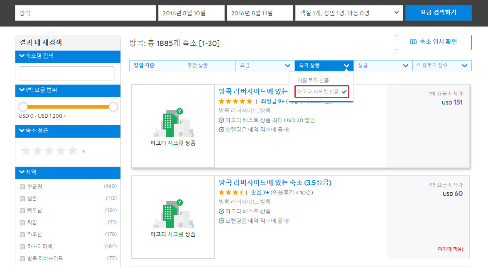This screenshot has height=267, width=488.
Task: Click the 최상급 9+ review score
Action: [x=272, y=101]
